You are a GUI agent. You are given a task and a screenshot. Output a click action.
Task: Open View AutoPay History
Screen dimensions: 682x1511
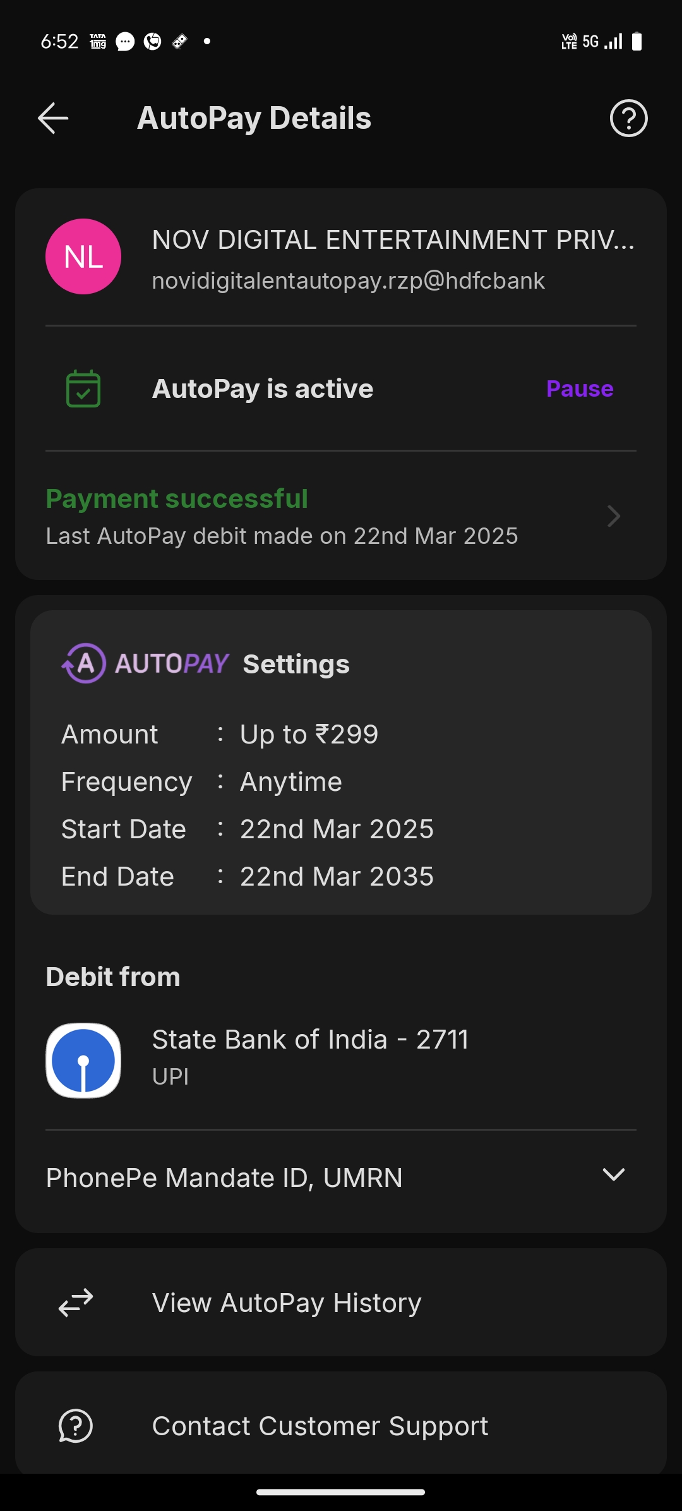tap(287, 1303)
